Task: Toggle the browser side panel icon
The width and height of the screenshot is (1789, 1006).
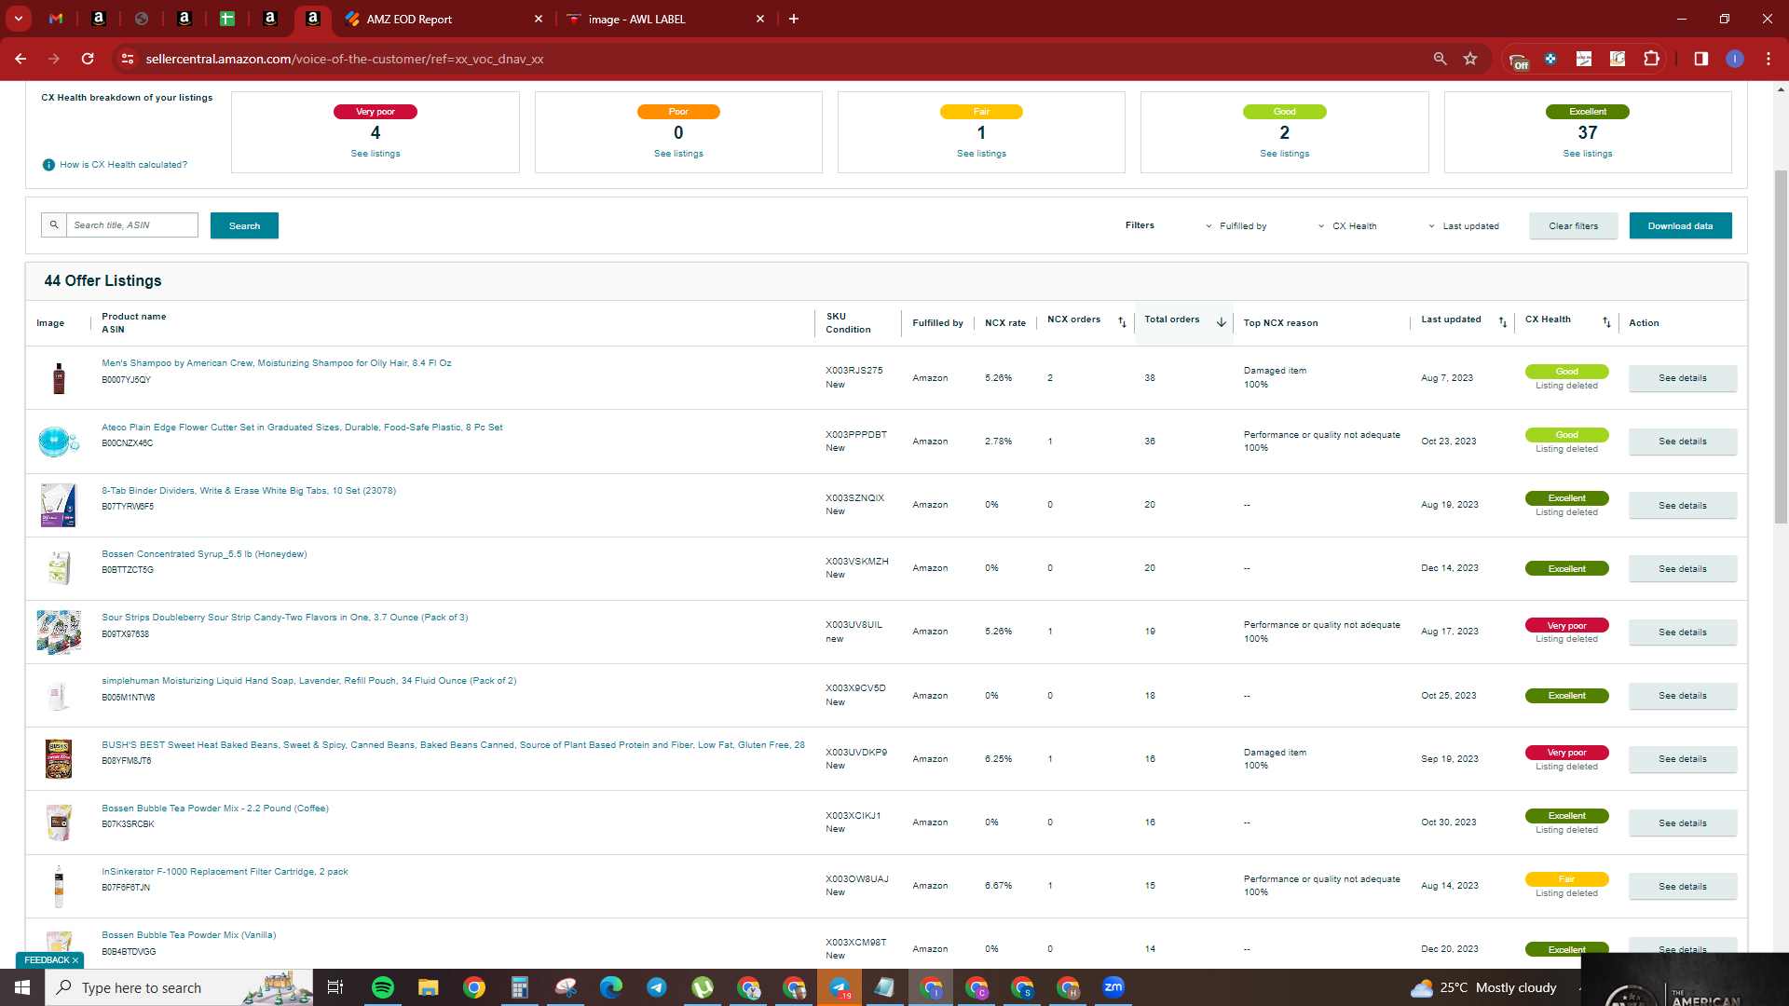Action: click(x=1700, y=59)
